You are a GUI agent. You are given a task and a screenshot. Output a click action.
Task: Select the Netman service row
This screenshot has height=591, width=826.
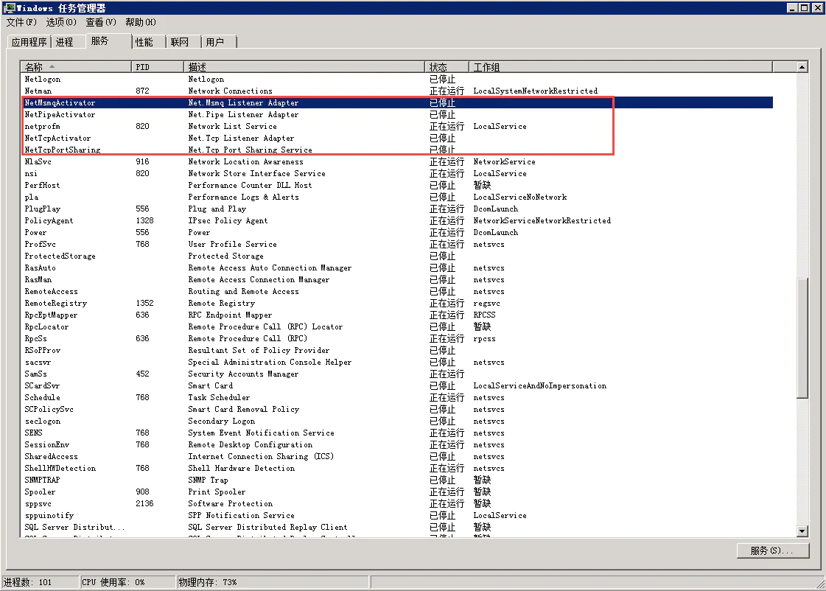[396, 91]
